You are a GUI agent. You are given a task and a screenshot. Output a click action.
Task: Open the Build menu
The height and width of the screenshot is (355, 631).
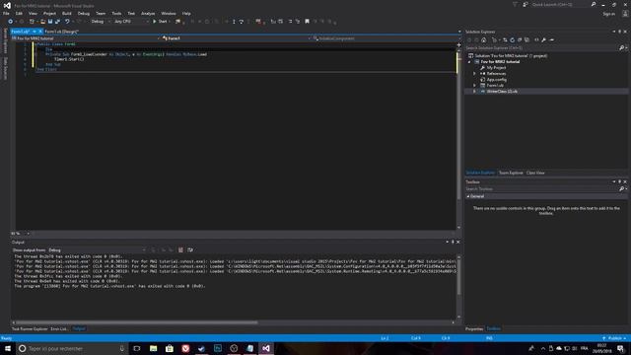point(67,13)
